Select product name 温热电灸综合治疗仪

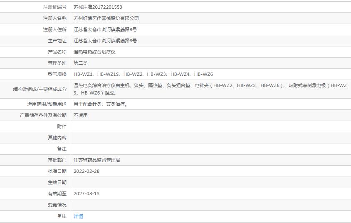click(94, 52)
